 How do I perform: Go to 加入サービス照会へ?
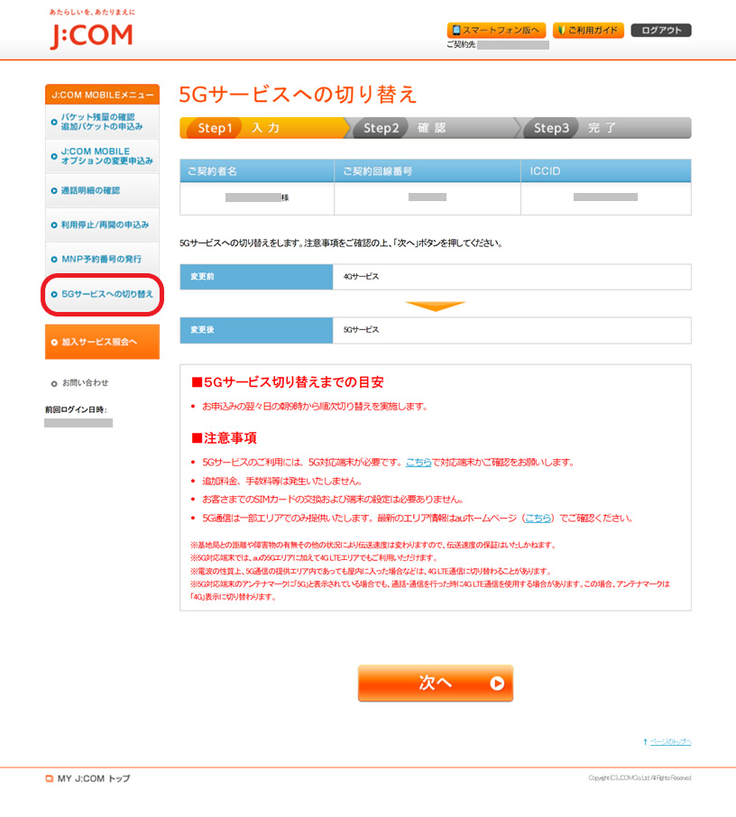click(x=102, y=342)
